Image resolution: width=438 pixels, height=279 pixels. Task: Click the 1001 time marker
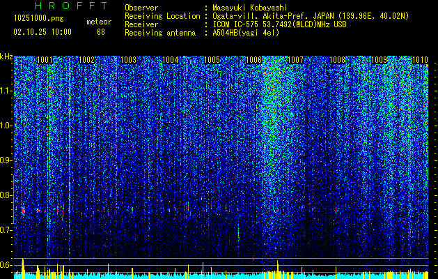pos(45,60)
